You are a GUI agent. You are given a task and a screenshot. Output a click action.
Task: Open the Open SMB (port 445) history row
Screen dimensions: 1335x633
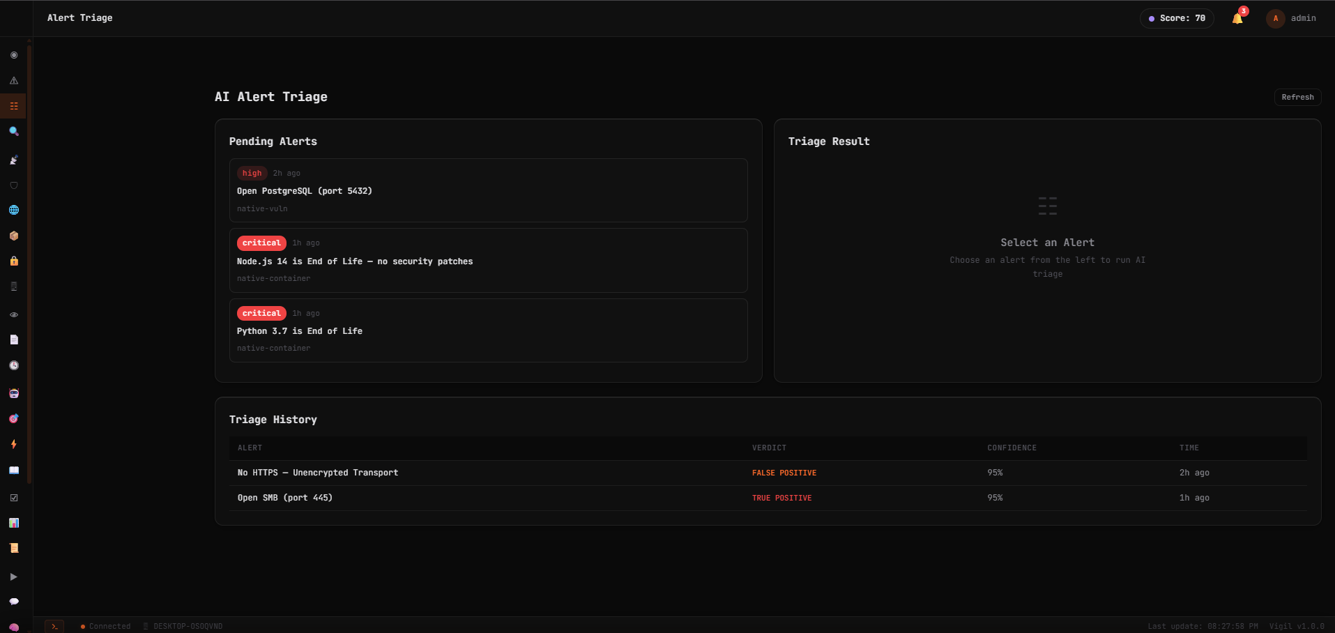click(768, 498)
